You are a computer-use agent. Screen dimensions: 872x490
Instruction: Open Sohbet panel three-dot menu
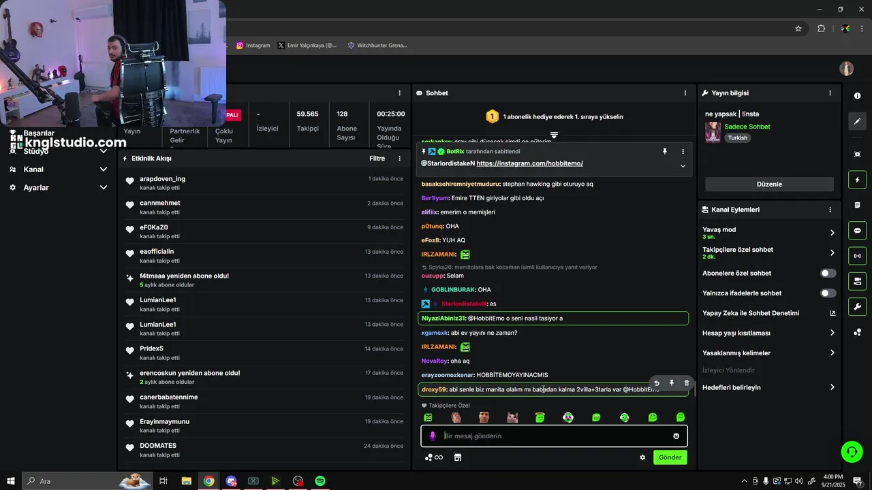685,93
